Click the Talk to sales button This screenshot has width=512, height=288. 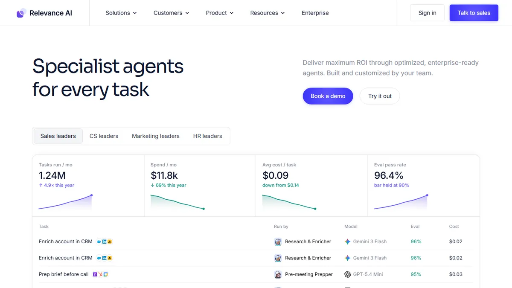pos(474,13)
